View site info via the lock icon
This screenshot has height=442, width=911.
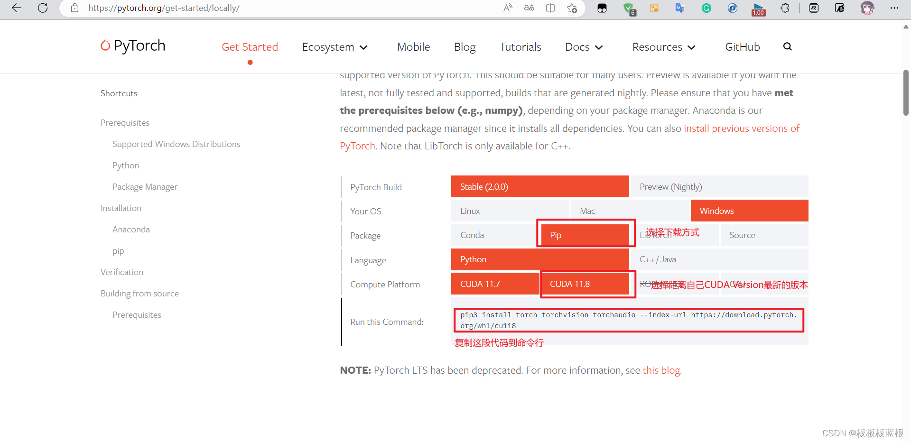(74, 8)
